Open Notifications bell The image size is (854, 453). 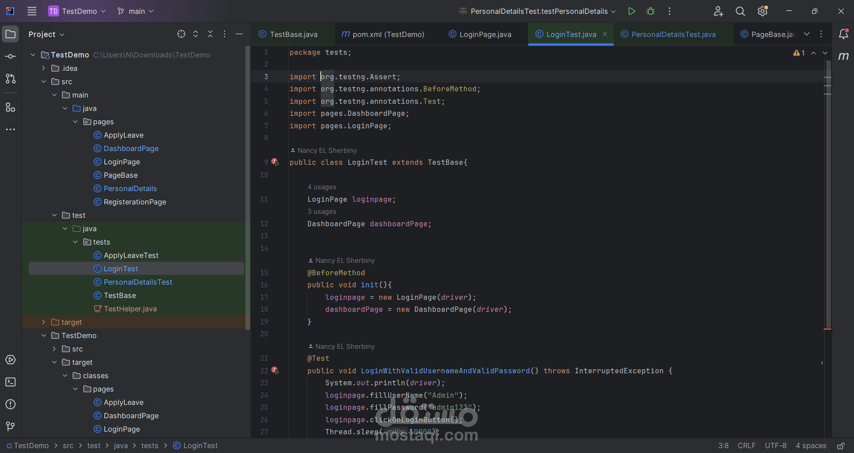(843, 34)
